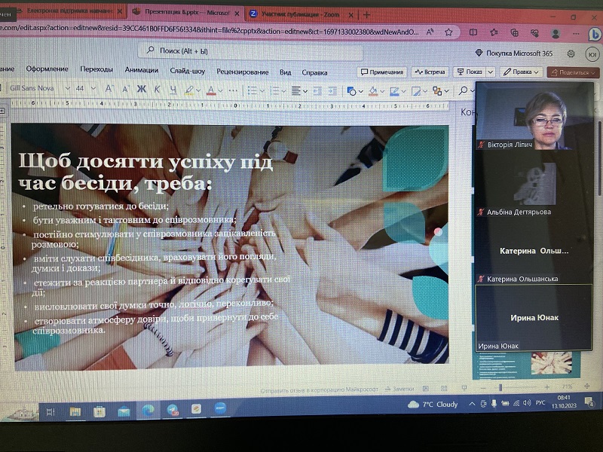Viewport: 603px width, 452px height.
Task: Open Правка editing mode dropdown
Action: pos(522,72)
